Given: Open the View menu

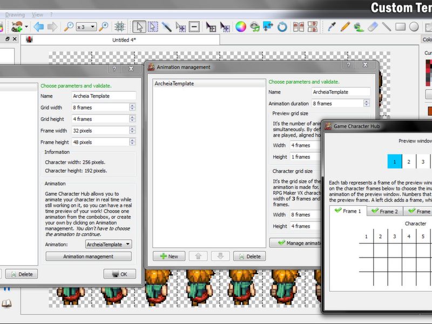Looking at the screenshot, I should (37, 15).
